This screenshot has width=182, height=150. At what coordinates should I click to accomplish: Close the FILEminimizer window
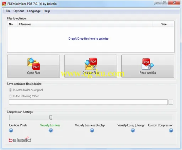click(x=174, y=3)
